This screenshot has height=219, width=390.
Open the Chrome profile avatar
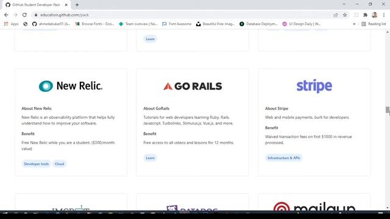click(x=375, y=15)
